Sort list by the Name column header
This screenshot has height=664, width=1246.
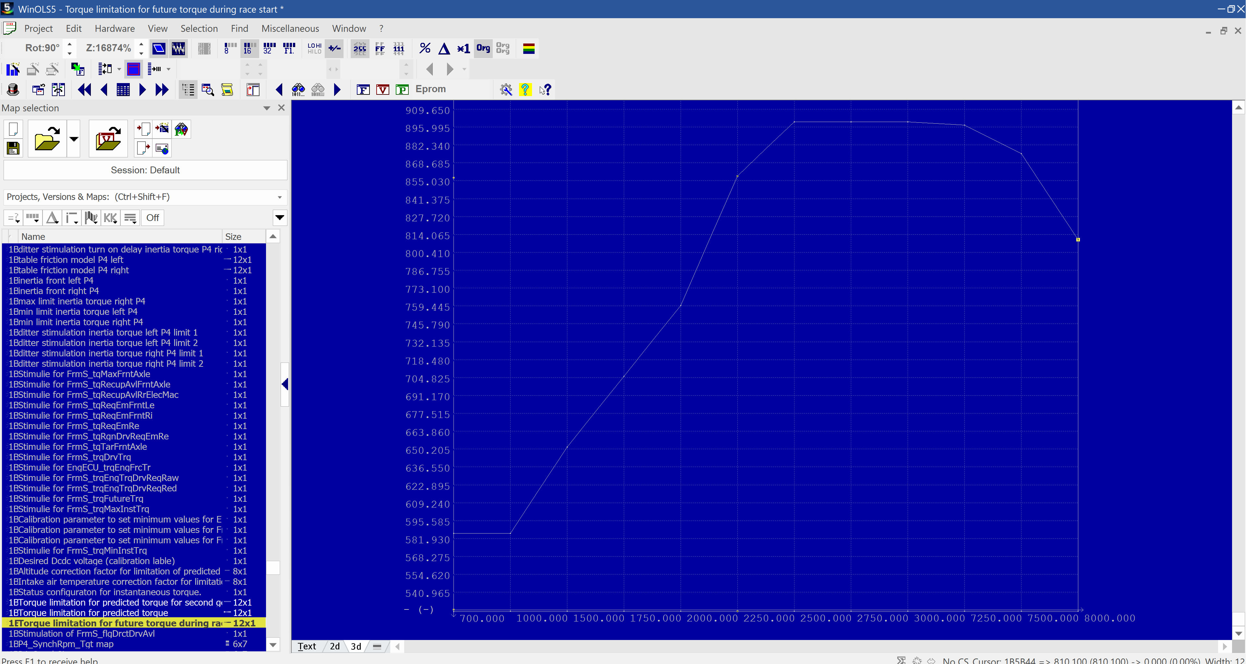120,237
